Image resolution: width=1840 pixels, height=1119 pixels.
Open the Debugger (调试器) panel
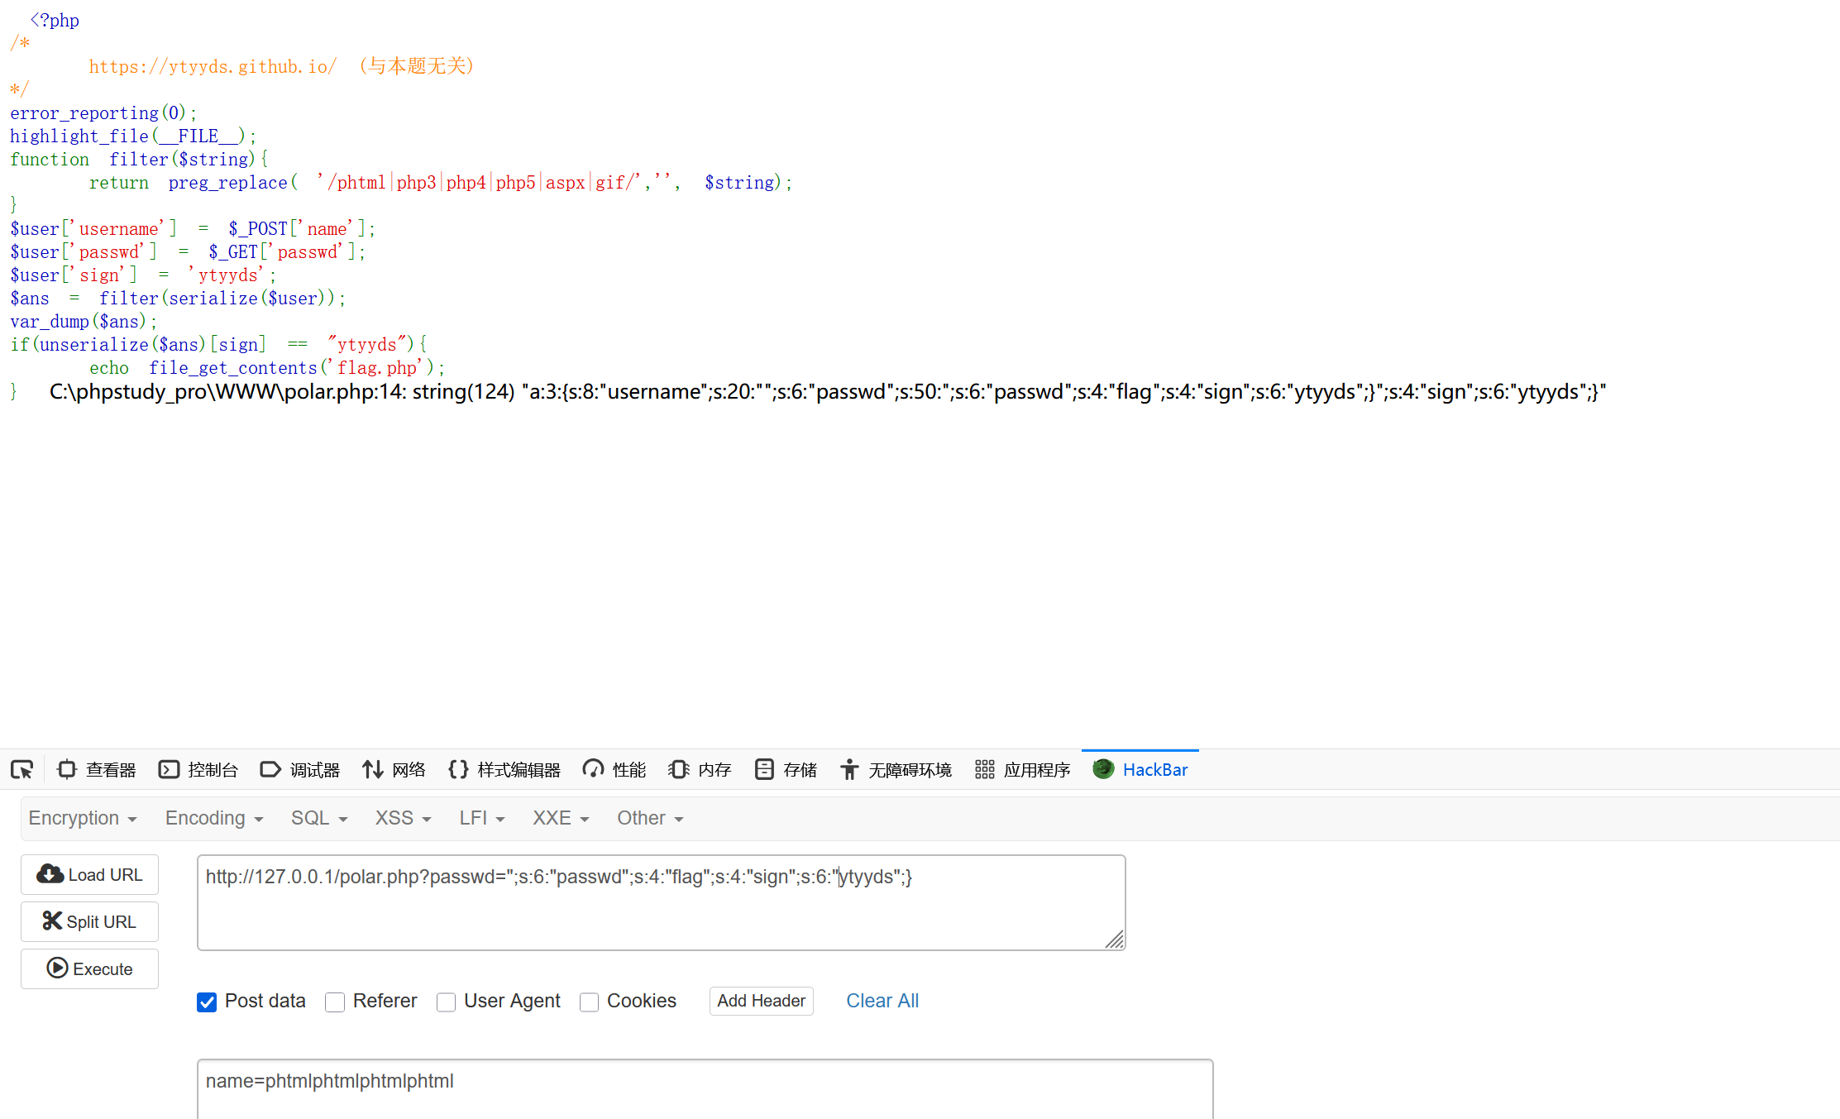tap(300, 770)
